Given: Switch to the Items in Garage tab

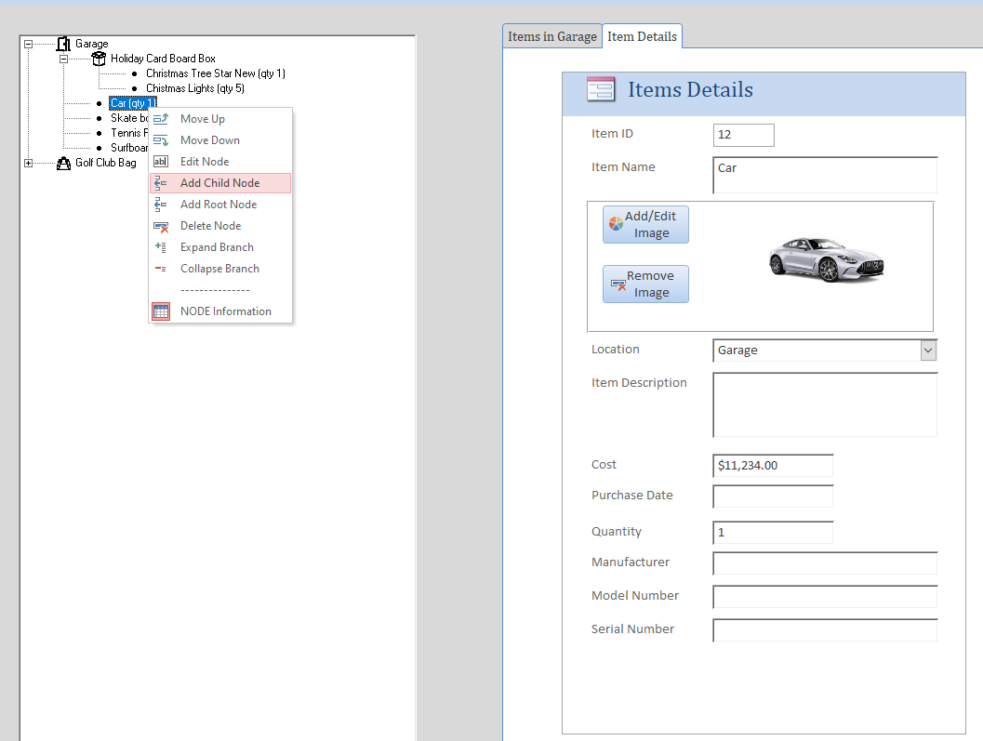Looking at the screenshot, I should [x=552, y=36].
